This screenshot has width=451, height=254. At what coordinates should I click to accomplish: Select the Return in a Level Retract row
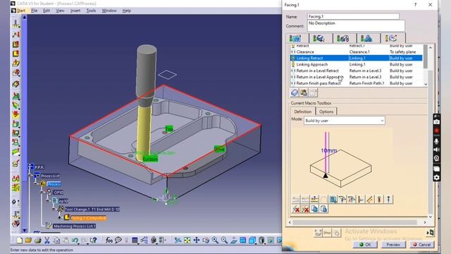[356, 71]
